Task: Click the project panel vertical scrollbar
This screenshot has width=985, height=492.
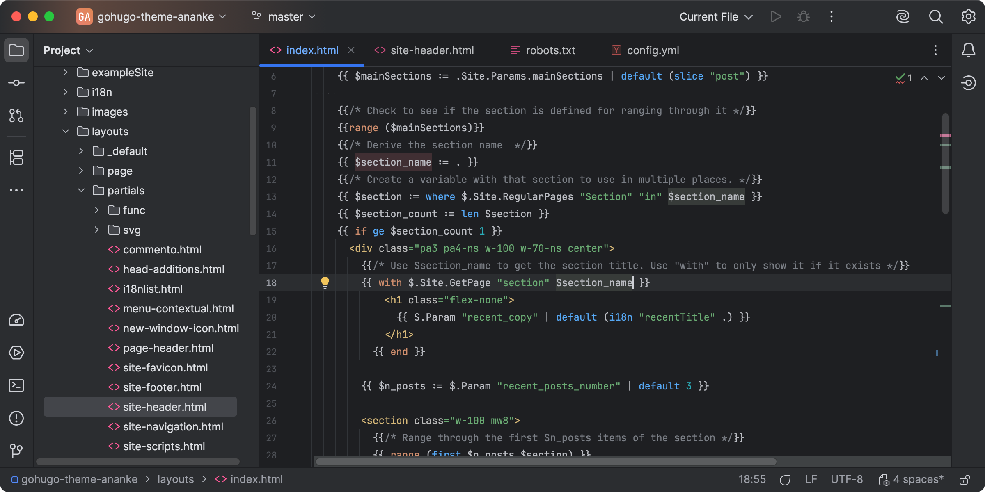Action: click(252, 171)
